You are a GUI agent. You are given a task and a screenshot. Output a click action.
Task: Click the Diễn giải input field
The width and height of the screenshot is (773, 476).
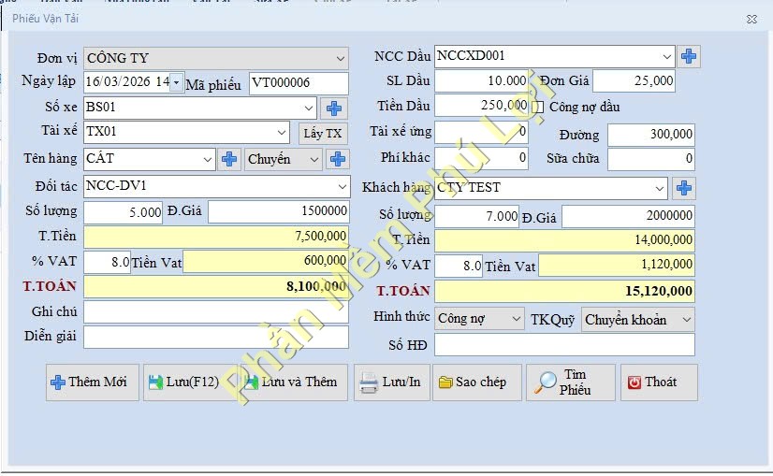click(x=216, y=337)
